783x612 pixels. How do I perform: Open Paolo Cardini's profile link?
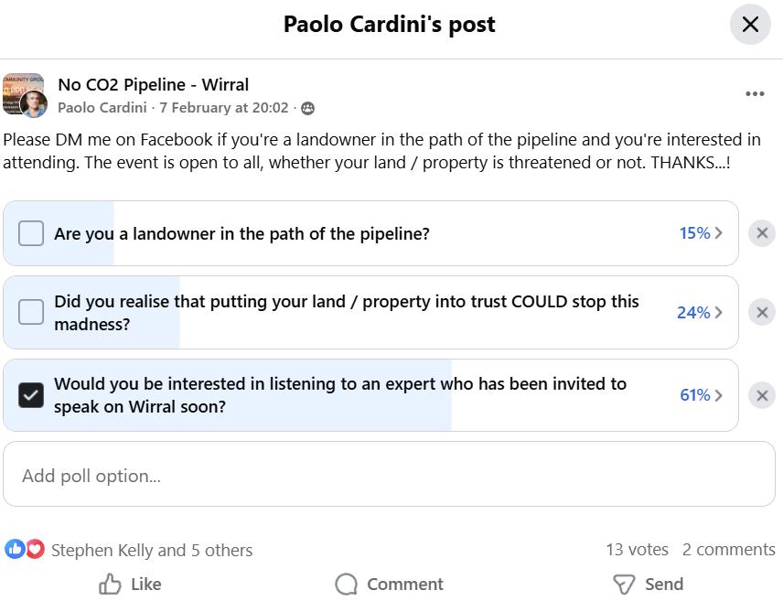pyautogui.click(x=102, y=108)
